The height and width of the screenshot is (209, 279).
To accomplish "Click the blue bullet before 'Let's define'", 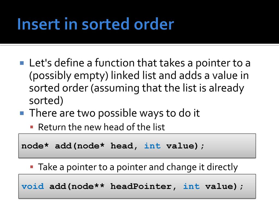I will 22,63.
